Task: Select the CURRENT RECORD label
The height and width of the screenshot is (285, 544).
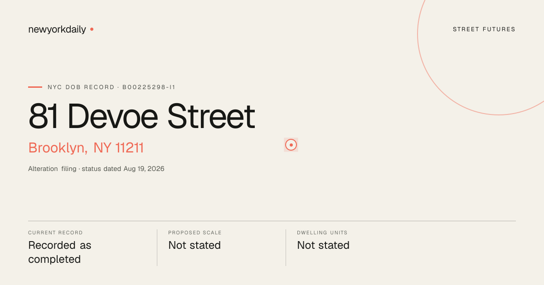Action: (x=55, y=233)
